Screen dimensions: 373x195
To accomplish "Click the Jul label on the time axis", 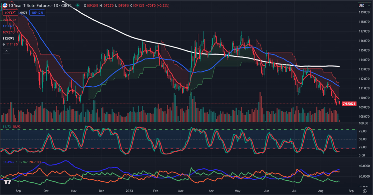I will (294, 191).
